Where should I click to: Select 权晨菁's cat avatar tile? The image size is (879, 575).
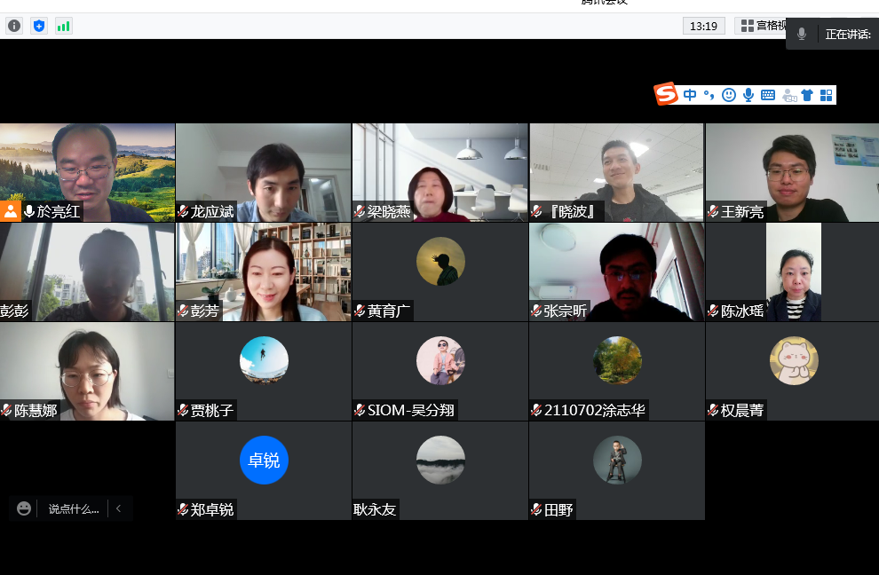793,361
